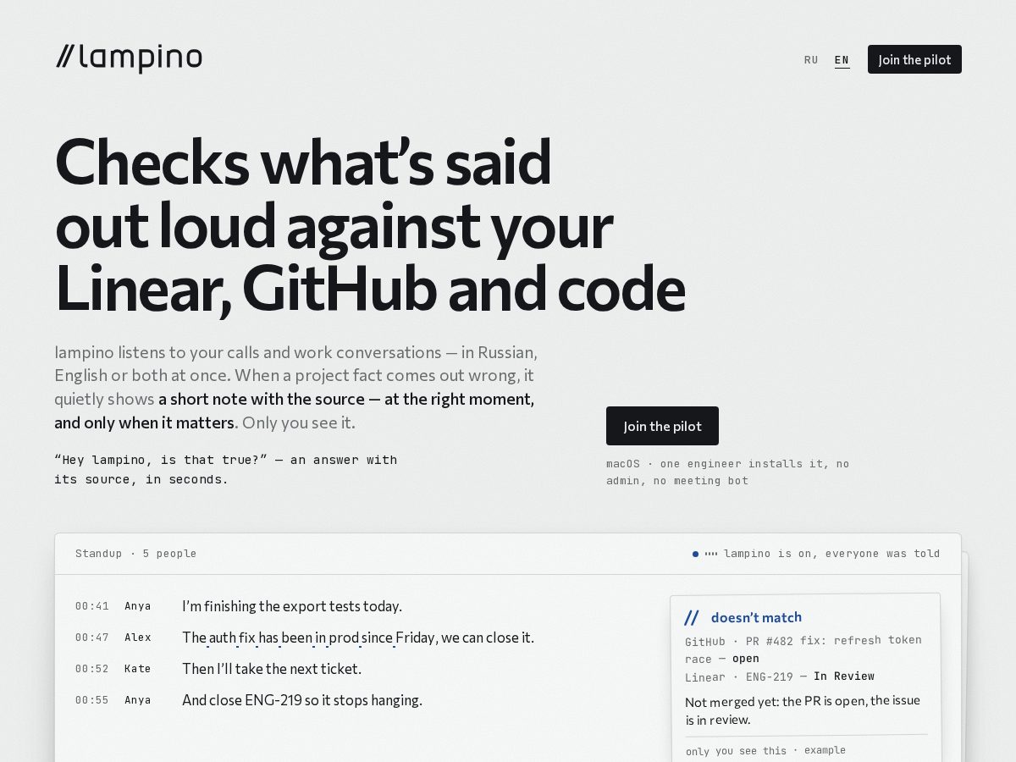This screenshot has width=1016, height=762.
Task: Click timestamp 00:47 in transcript
Action: (92, 638)
